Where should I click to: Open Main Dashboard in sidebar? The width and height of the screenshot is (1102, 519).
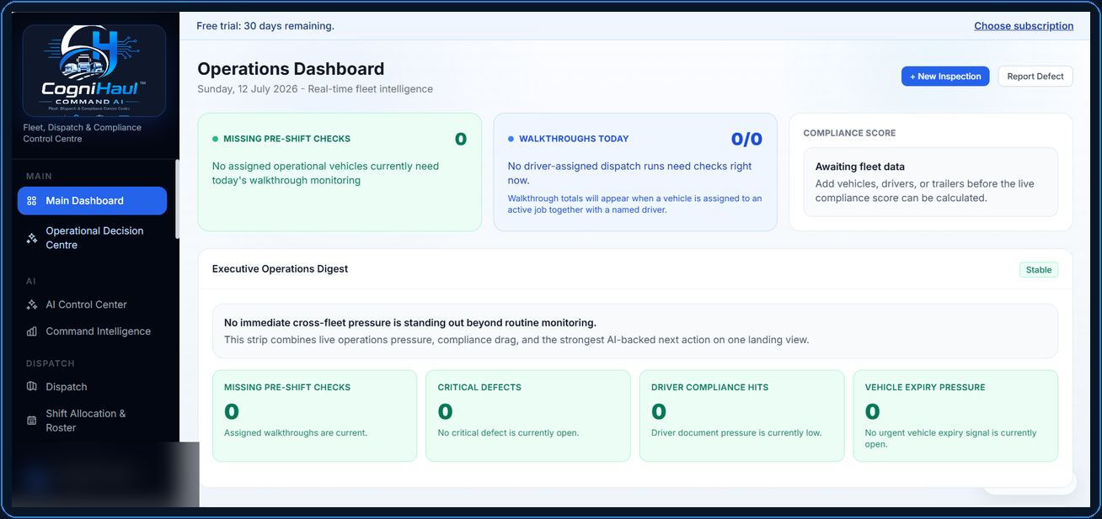[x=92, y=201]
